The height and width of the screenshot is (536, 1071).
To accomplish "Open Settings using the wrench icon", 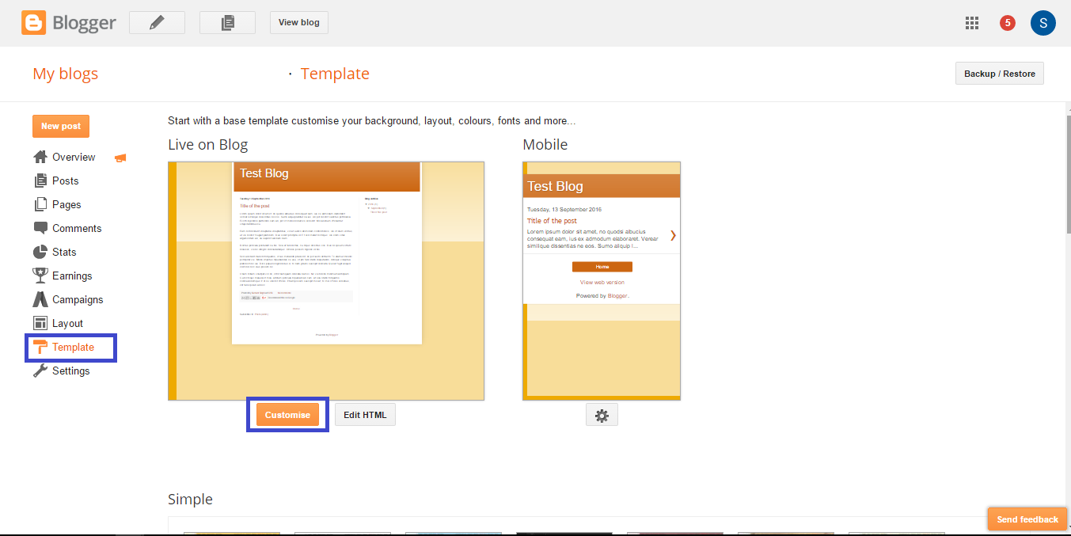I will [x=40, y=371].
